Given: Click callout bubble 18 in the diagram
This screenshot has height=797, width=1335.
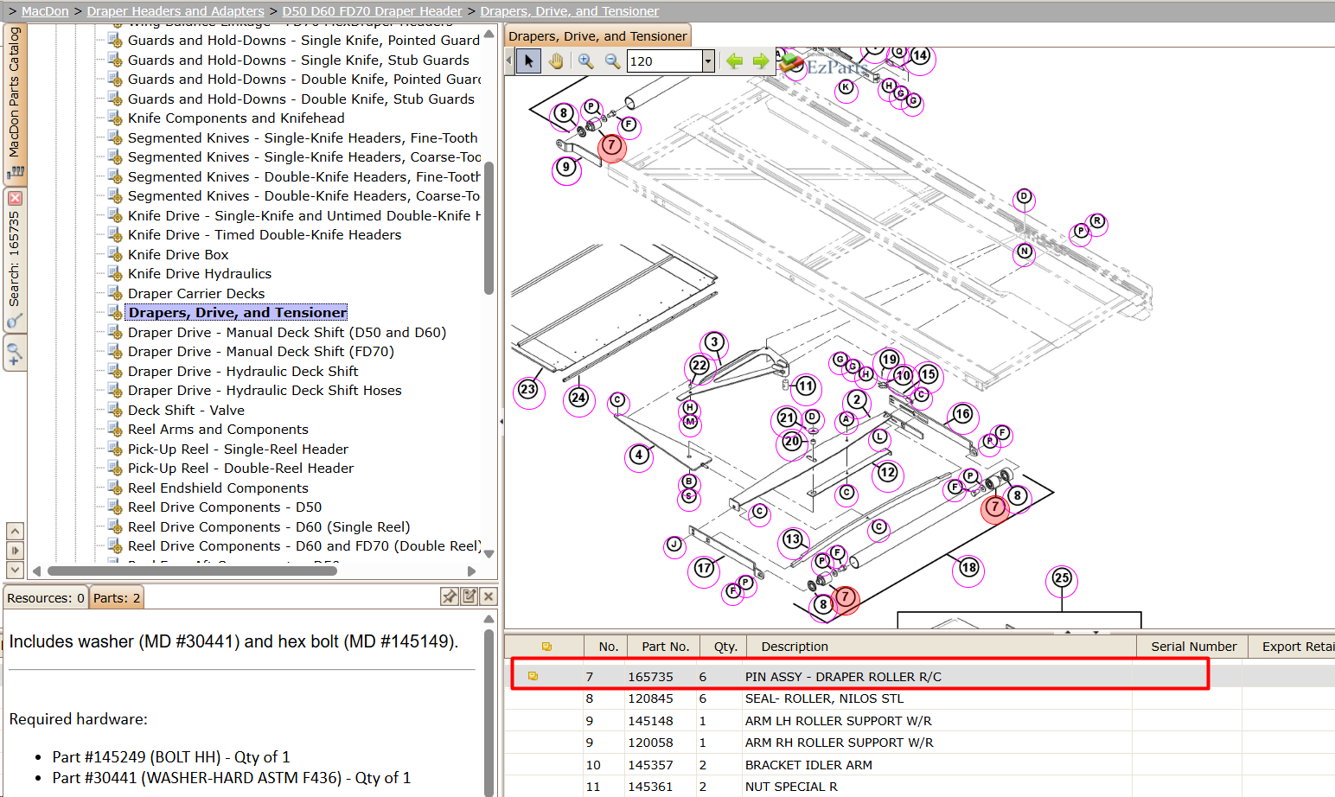Looking at the screenshot, I should coord(968,568).
